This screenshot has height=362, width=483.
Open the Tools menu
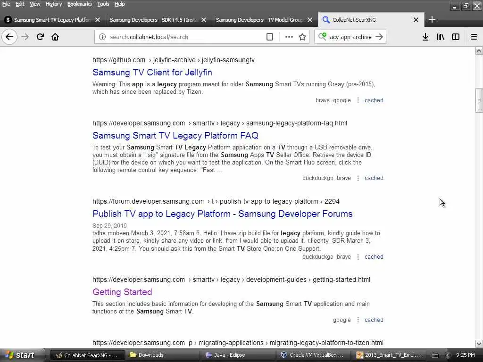coord(103,4)
